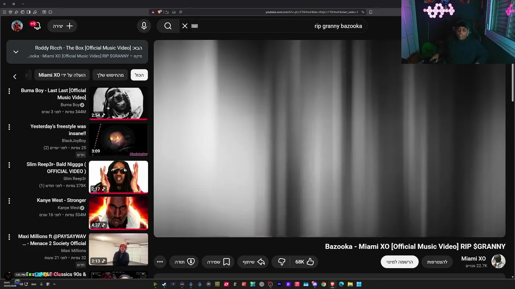Click the 'Slim Reep3r- Bald' video title
Screen dimensions: 515x289
click(x=56, y=168)
